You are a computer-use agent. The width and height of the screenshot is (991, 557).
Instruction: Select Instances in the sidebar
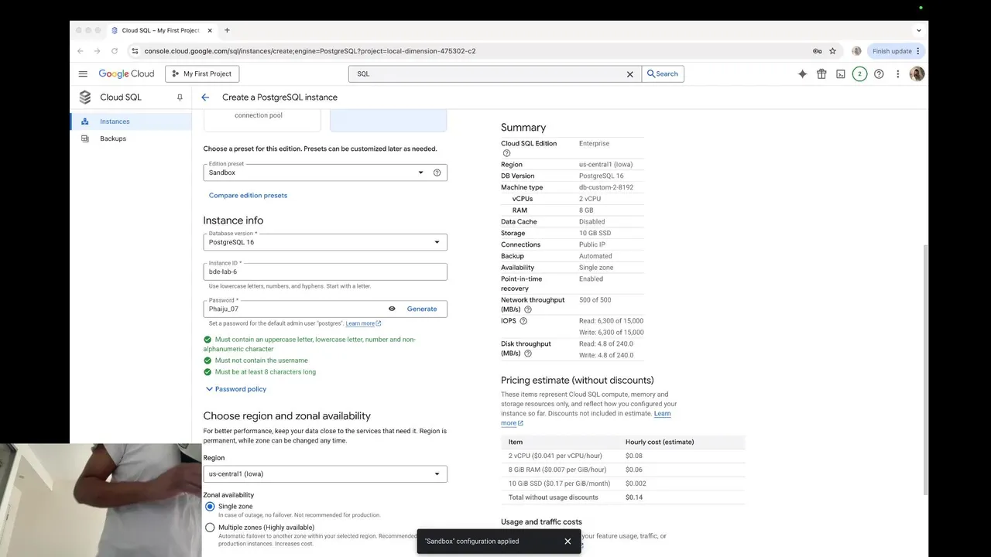[131, 121]
